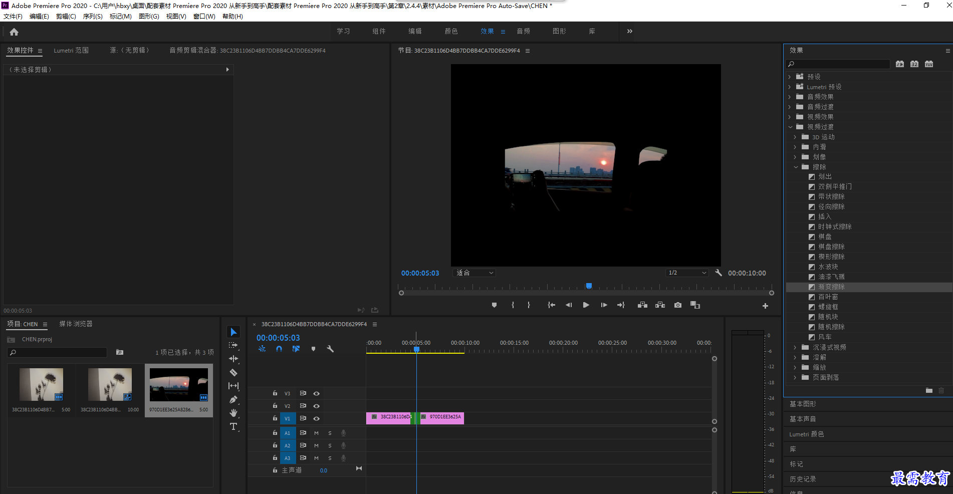Select the sunset clip thumbnail in project
The height and width of the screenshot is (494, 953).
click(x=179, y=385)
